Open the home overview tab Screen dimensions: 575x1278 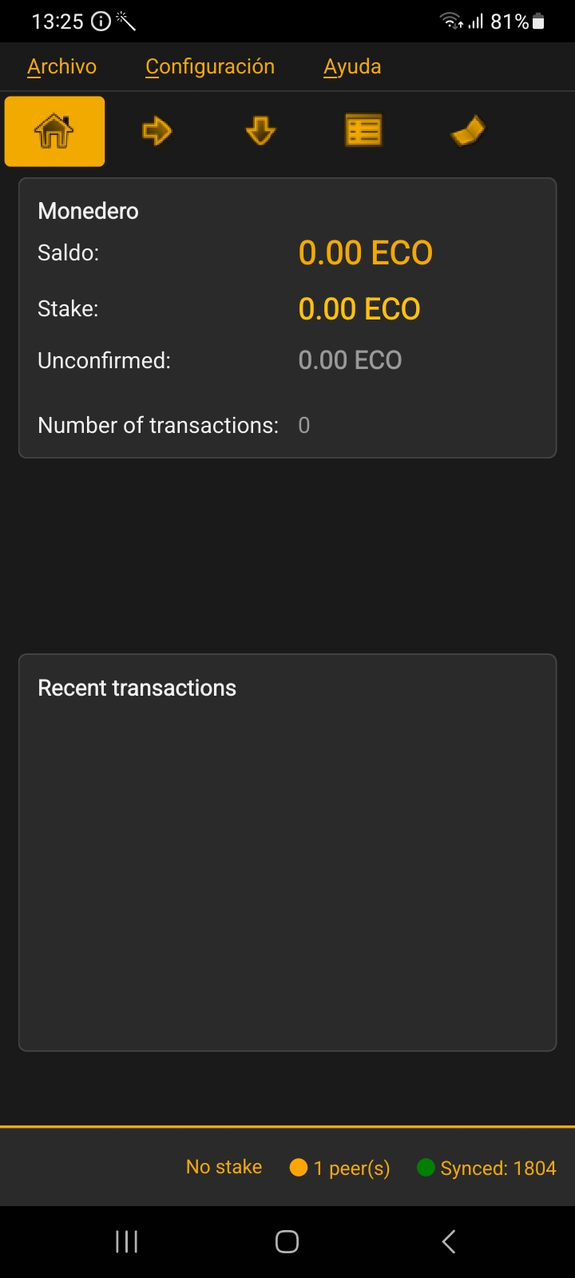pos(54,131)
